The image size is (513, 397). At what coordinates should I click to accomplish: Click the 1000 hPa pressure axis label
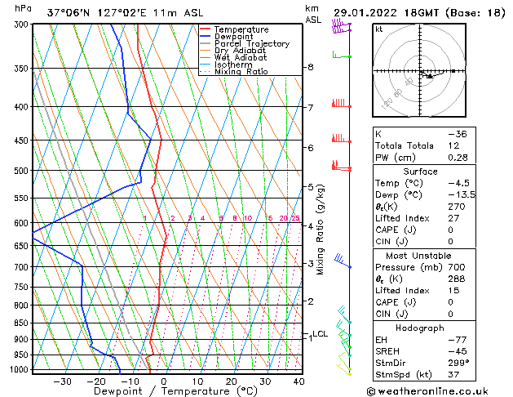tap(20, 369)
